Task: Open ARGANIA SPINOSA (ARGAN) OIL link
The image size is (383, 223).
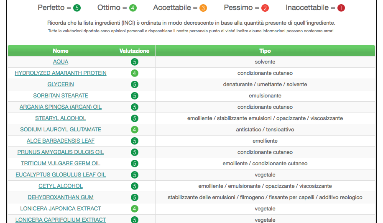Action: click(61, 107)
